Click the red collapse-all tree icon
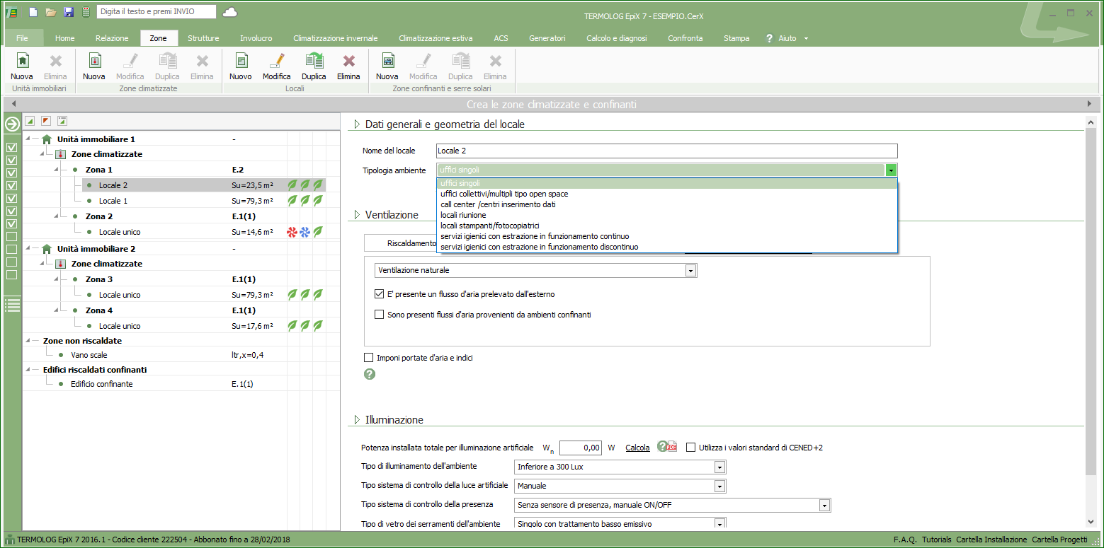The width and height of the screenshot is (1104, 548). coord(46,121)
